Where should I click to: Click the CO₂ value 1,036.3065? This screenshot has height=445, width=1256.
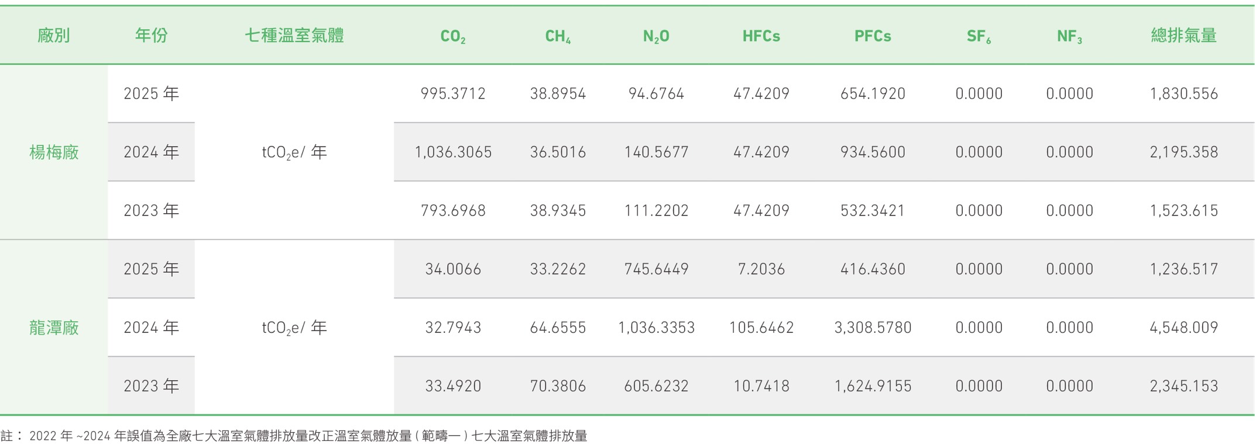coord(453,152)
